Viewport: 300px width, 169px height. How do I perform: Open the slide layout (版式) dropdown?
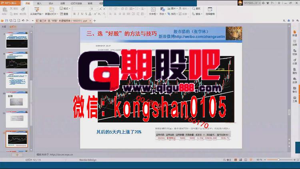tap(65, 8)
